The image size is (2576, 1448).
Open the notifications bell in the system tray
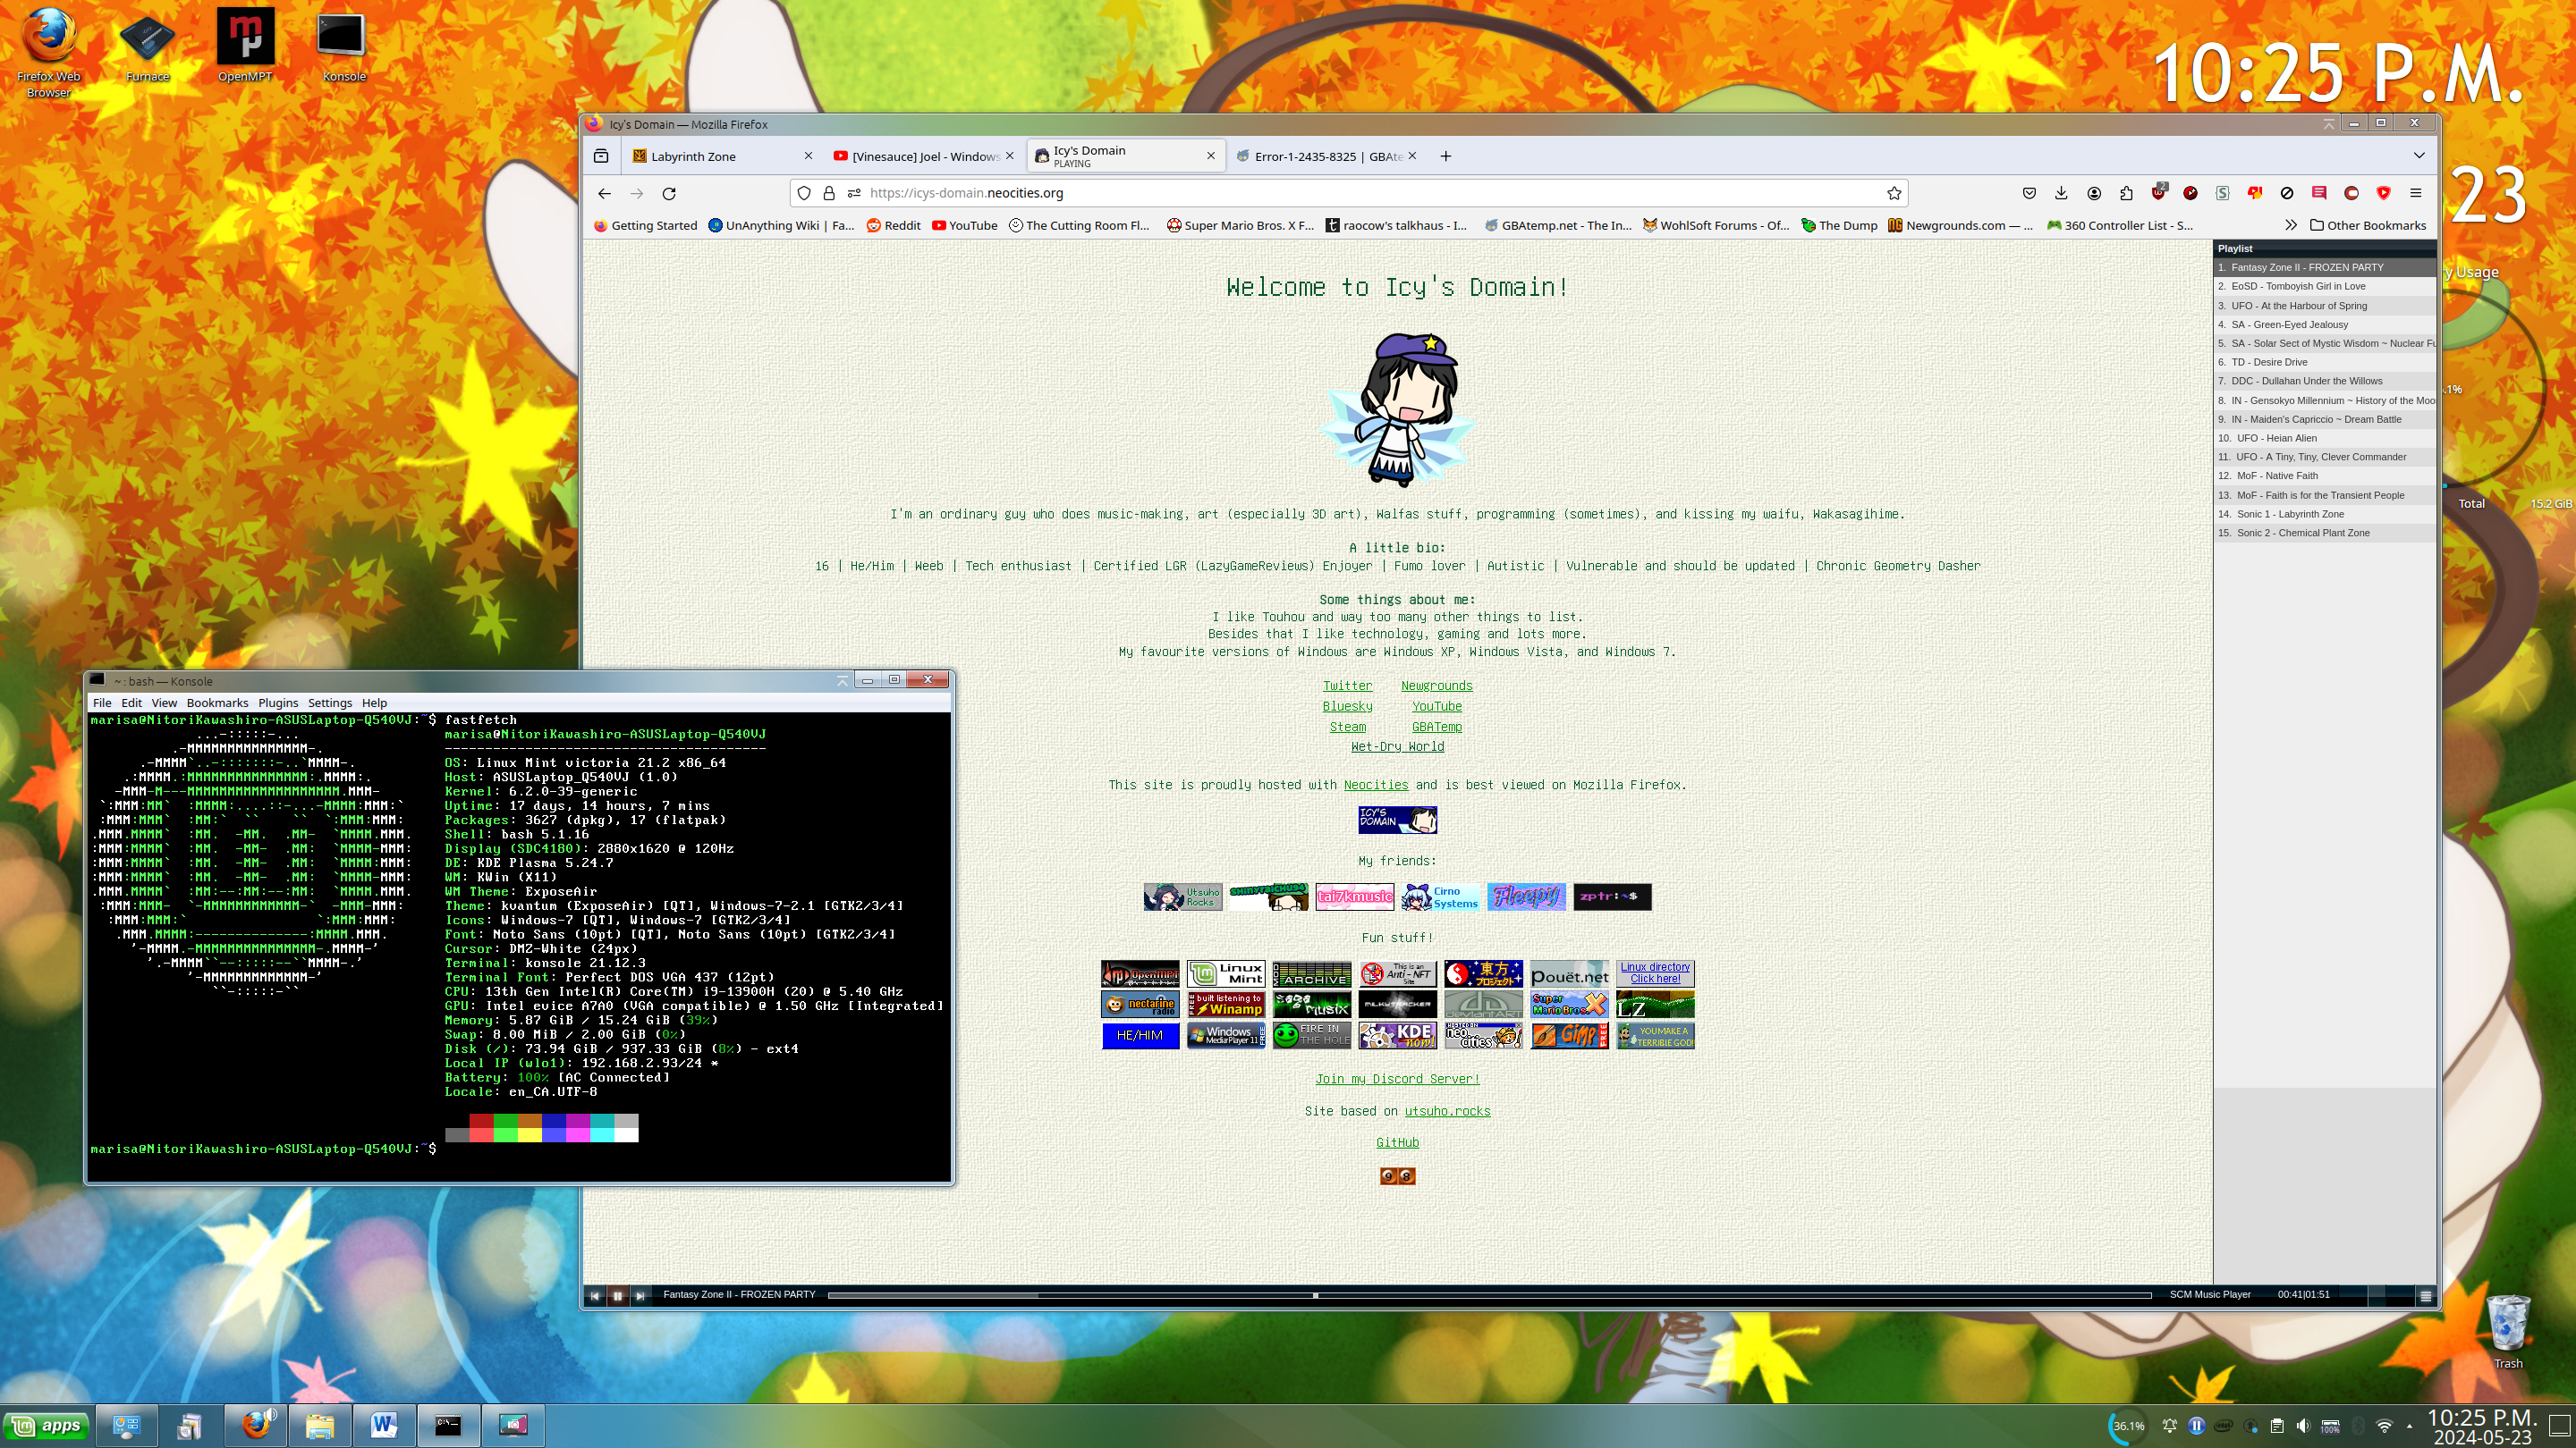pyautogui.click(x=2169, y=1426)
